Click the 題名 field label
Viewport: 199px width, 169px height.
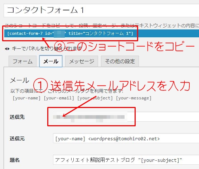pos(15,160)
